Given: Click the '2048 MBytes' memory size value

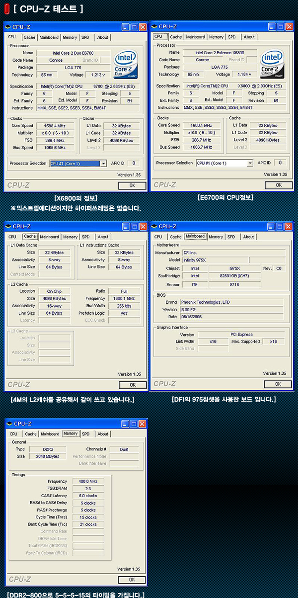Looking at the screenshot, I should click(x=48, y=456).
